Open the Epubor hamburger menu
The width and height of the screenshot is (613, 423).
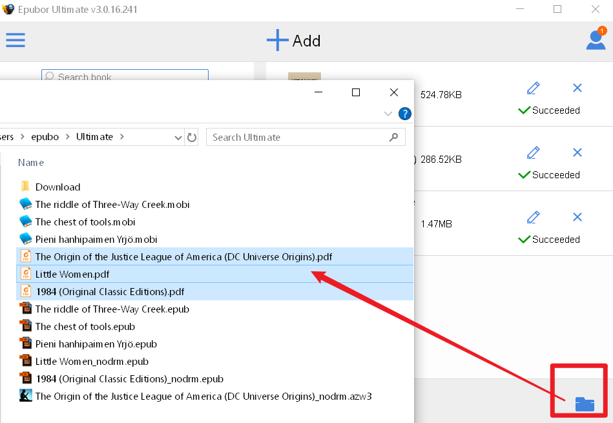click(16, 40)
